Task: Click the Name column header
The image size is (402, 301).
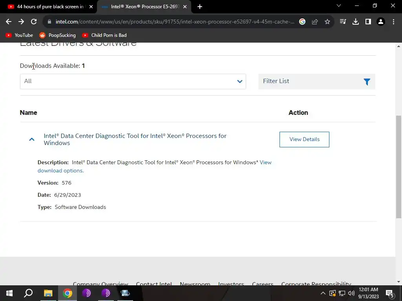Action: [x=28, y=112]
